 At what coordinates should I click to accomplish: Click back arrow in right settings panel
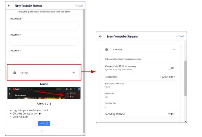(100, 36)
